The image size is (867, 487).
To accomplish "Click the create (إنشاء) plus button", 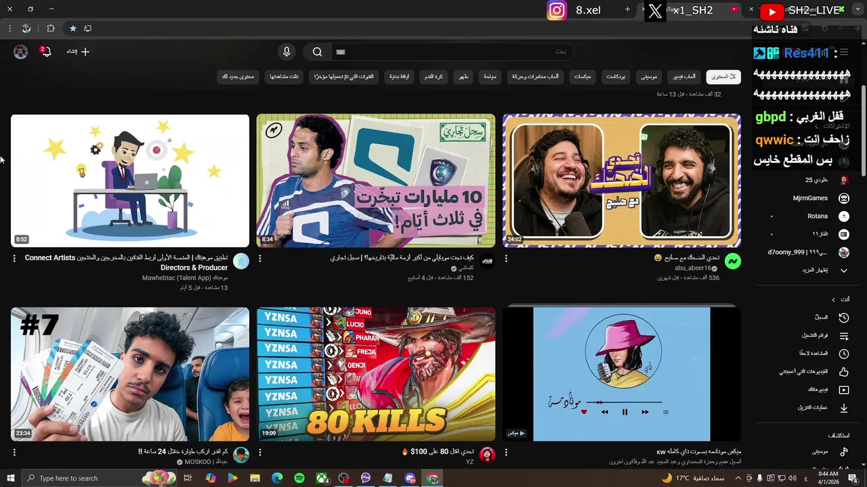I will 78,51.
